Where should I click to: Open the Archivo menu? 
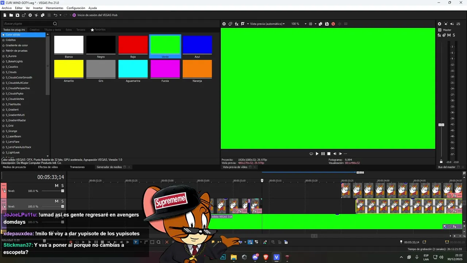(7, 8)
